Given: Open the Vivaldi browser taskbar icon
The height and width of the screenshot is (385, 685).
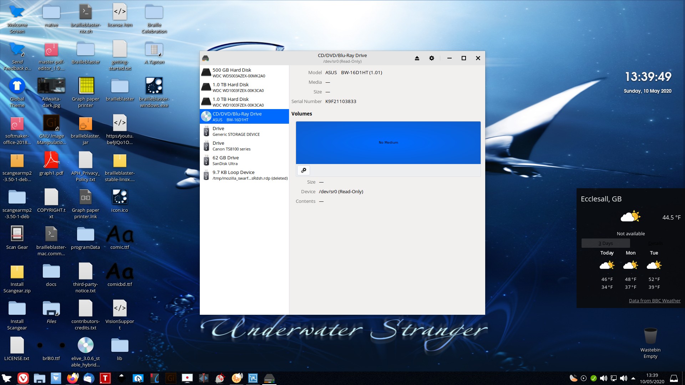Looking at the screenshot, I should [23, 378].
